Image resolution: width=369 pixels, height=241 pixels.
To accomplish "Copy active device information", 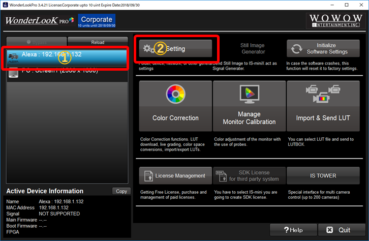I will pyautogui.click(x=121, y=191).
